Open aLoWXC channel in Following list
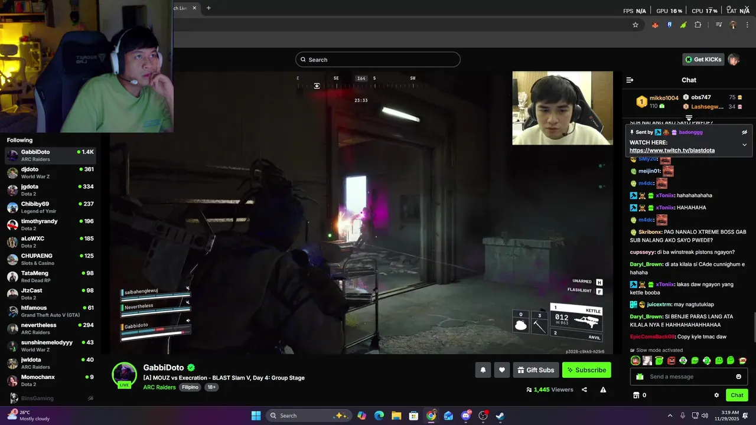756x425 pixels. pyautogui.click(x=50, y=242)
